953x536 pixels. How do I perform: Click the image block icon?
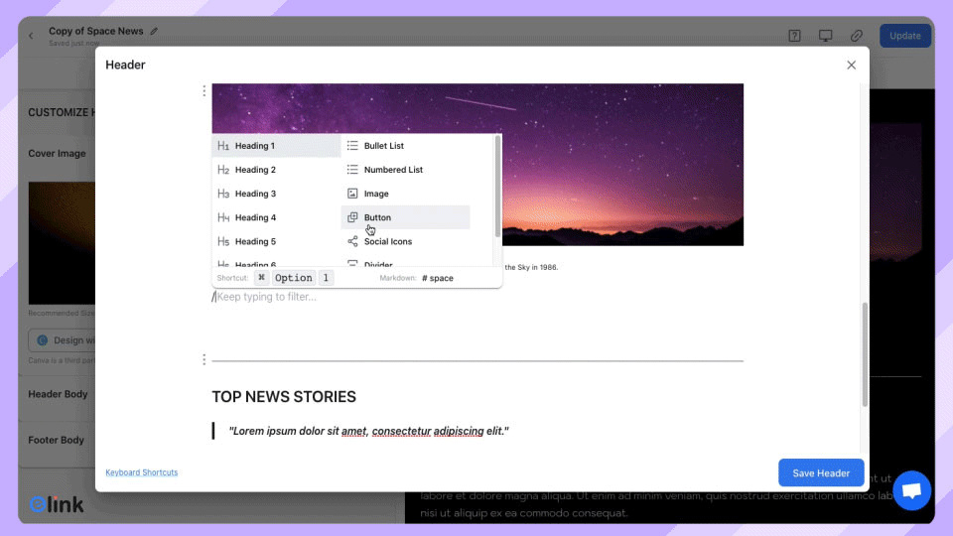pyautogui.click(x=352, y=194)
